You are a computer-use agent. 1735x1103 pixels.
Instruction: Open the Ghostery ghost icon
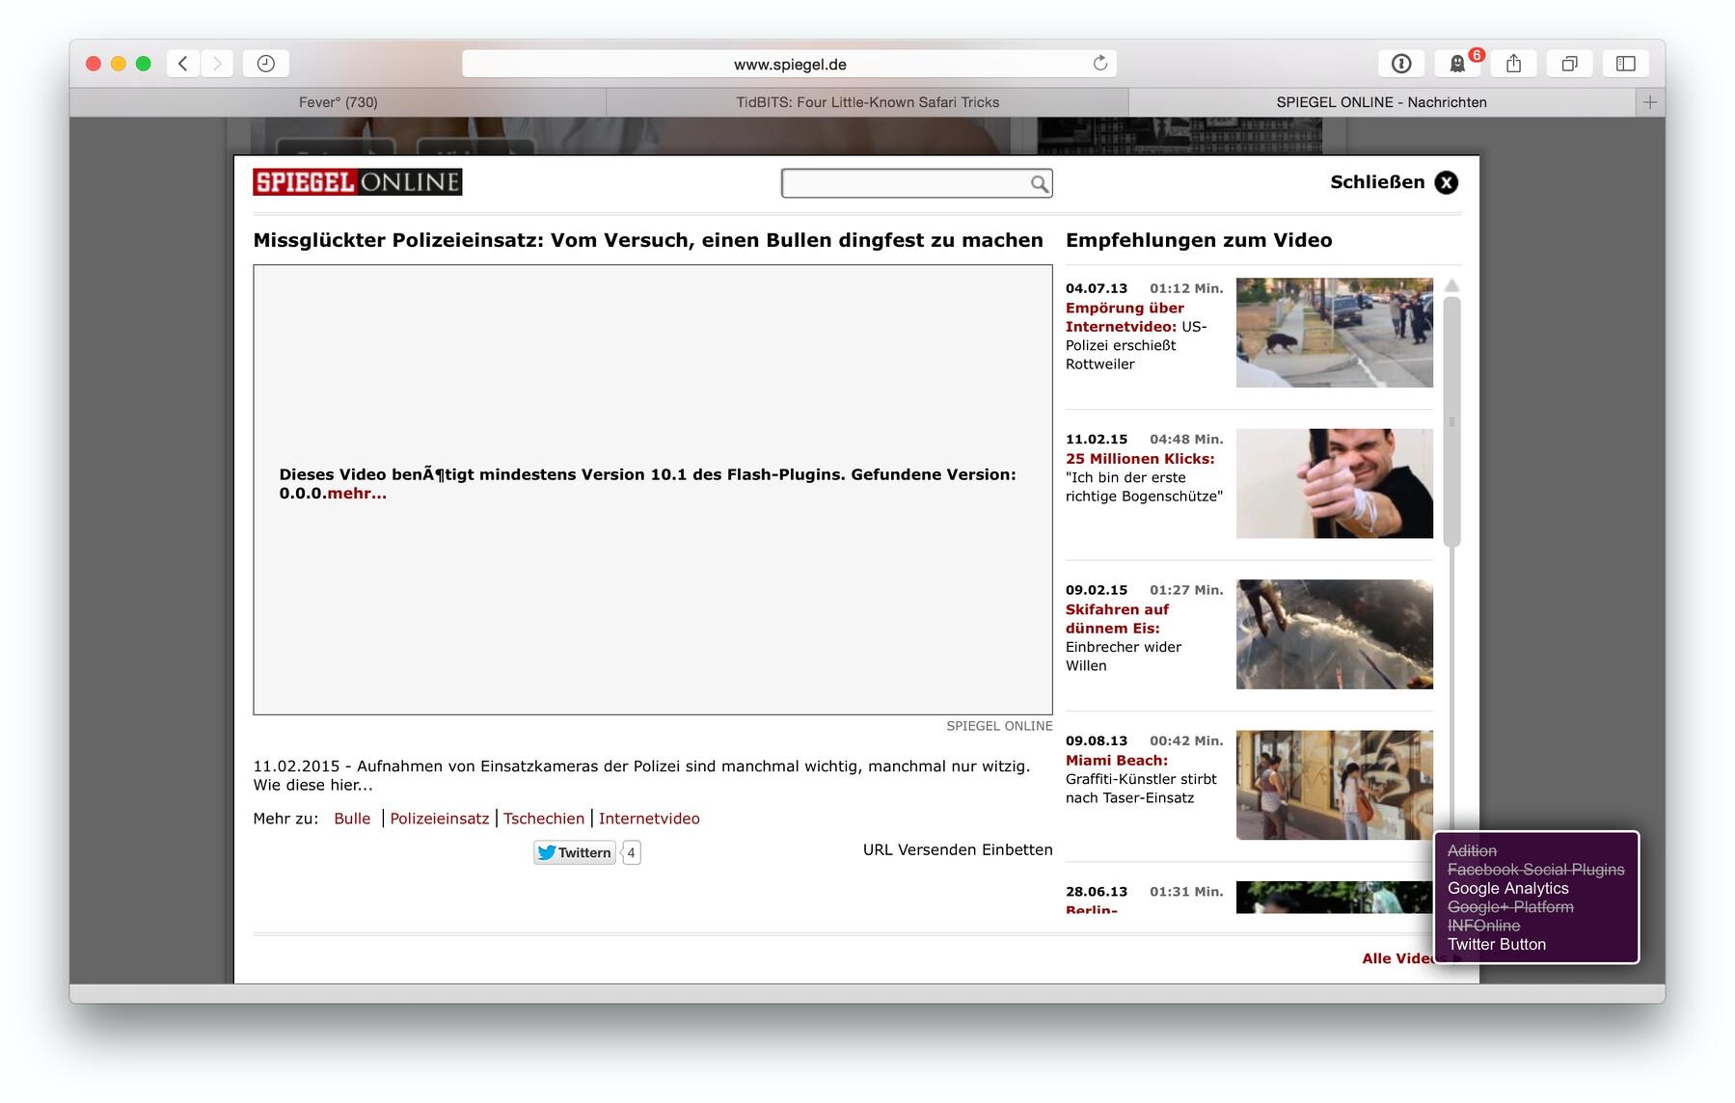pyautogui.click(x=1457, y=64)
